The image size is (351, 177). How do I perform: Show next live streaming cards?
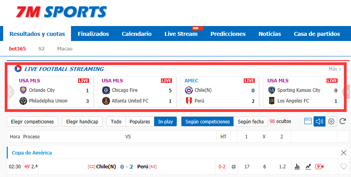347,92
